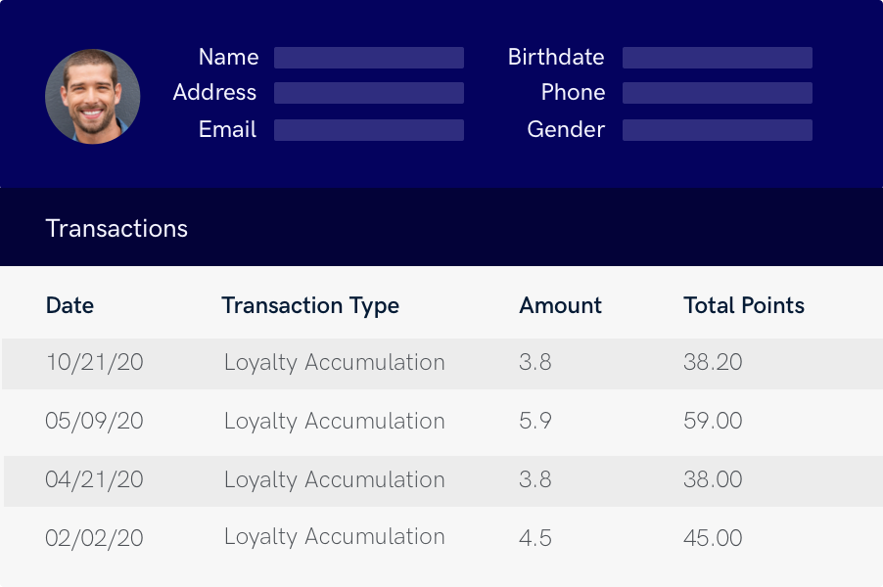The height and width of the screenshot is (587, 883).
Task: Sort by the Date column header
Action: coord(70,305)
